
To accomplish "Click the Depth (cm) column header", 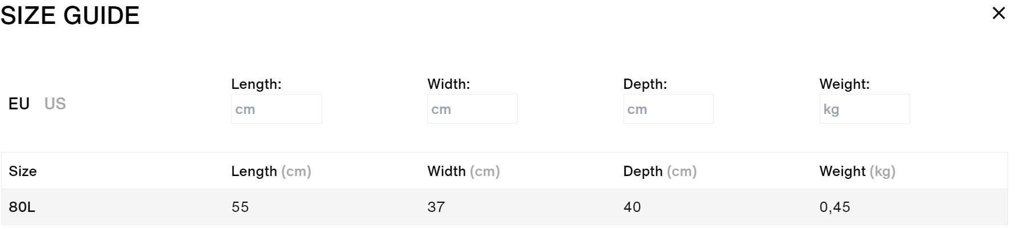I will pyautogui.click(x=660, y=171).
